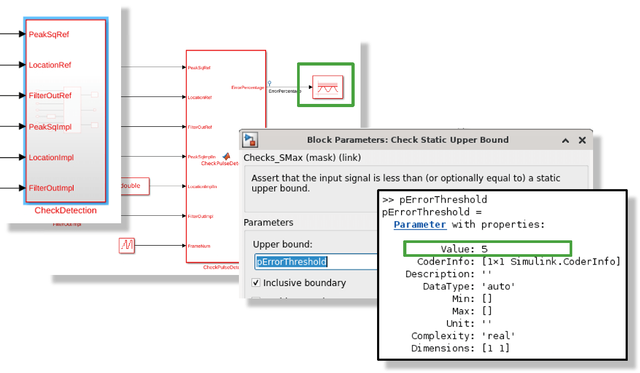Screen dimensions: 640x373
Task: Uncheck the Inclusive boundary option
Action: [255, 283]
